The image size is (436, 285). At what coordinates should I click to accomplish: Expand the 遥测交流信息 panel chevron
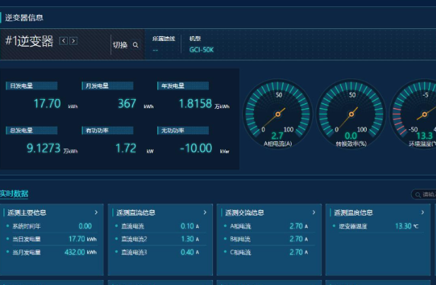(314, 212)
